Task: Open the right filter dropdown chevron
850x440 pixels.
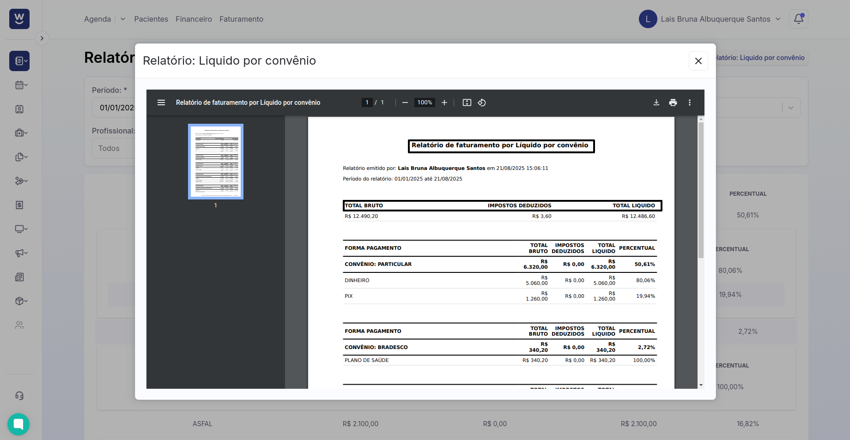Action: point(791,108)
